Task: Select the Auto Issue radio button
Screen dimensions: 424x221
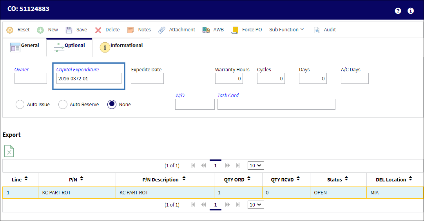Action: [20, 104]
